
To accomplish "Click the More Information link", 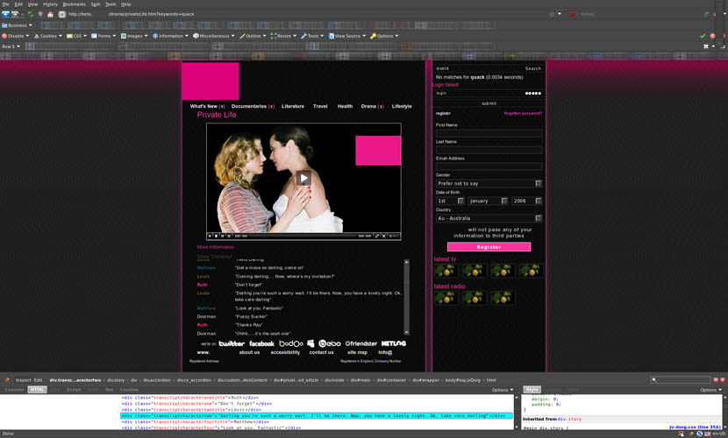I will (216, 247).
